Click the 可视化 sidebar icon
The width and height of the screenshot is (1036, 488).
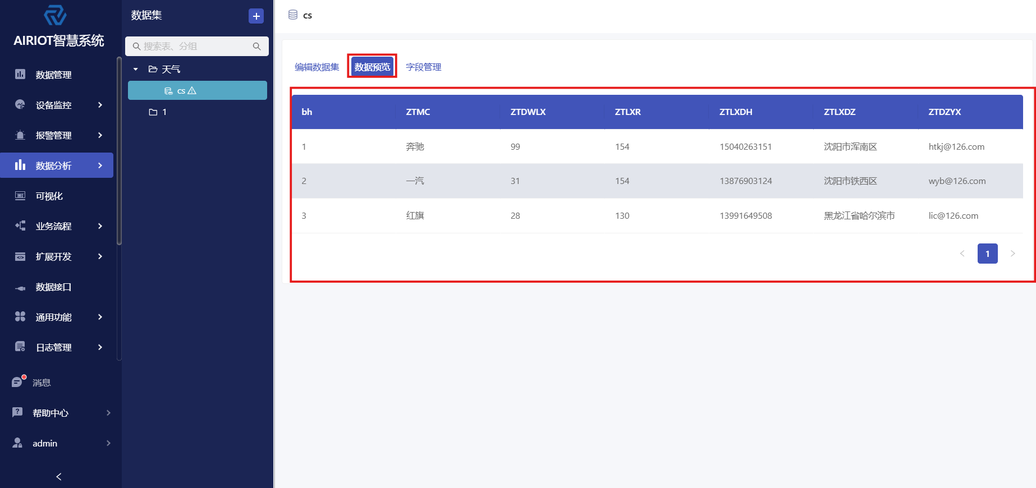tap(20, 196)
